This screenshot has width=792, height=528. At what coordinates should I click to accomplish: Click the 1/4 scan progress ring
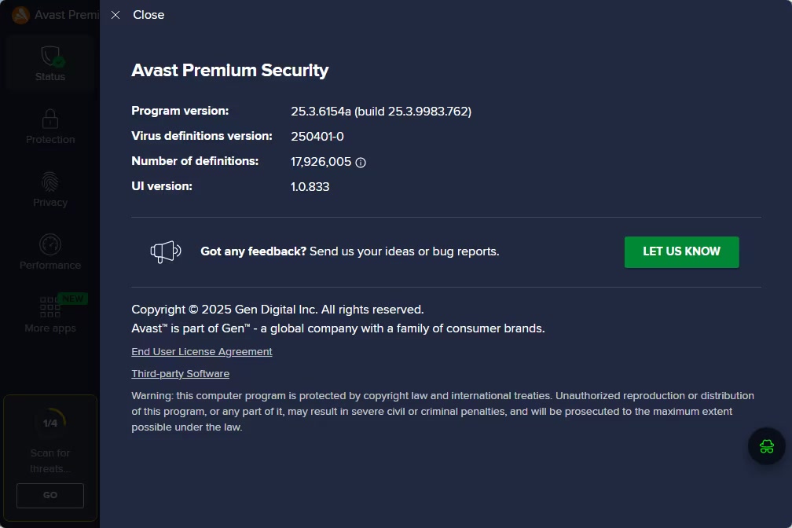[x=50, y=423]
